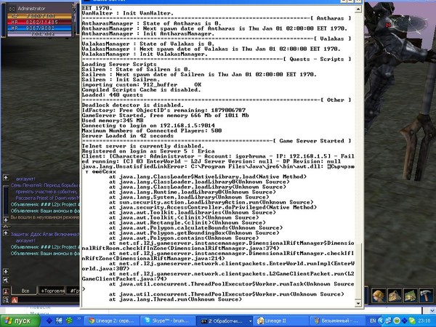Click the 'Telnet server is currently disabled.' line

143,146
